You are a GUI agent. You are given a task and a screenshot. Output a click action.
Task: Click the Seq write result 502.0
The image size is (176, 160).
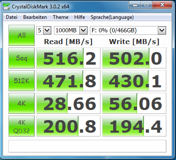point(134,58)
